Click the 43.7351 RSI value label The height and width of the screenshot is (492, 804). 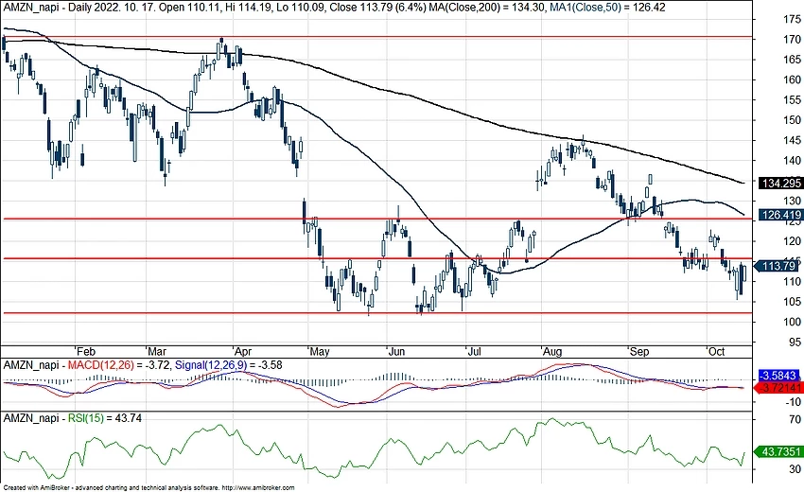click(x=780, y=452)
